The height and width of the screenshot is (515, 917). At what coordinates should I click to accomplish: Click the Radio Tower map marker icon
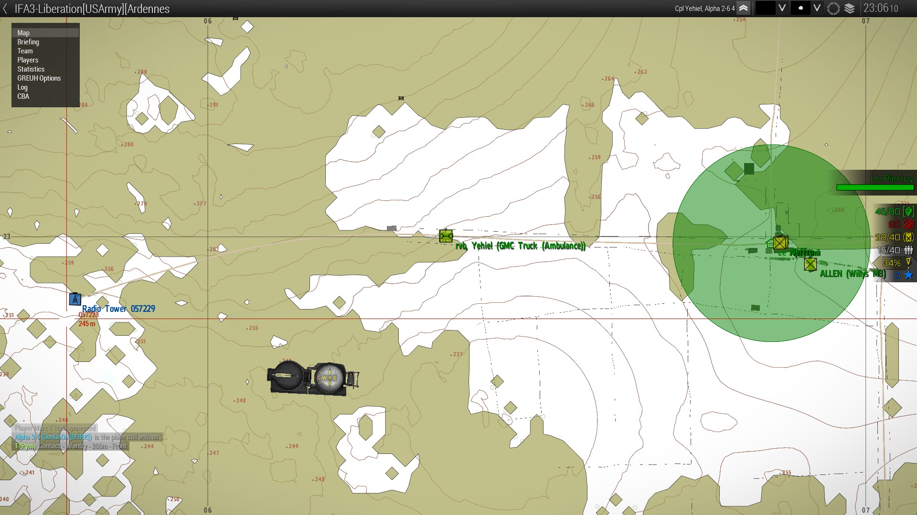(75, 299)
